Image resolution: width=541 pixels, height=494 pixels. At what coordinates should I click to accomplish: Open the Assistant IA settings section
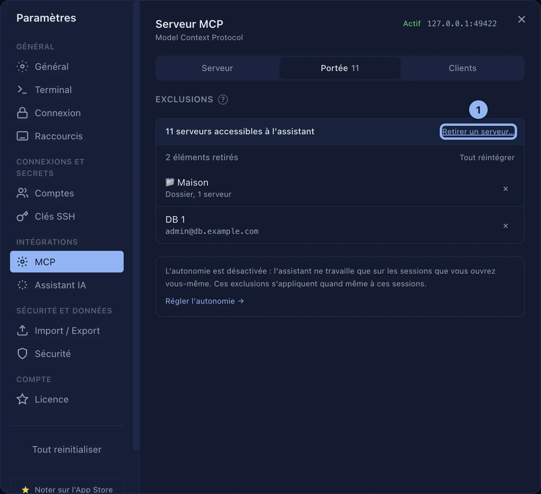67,285
